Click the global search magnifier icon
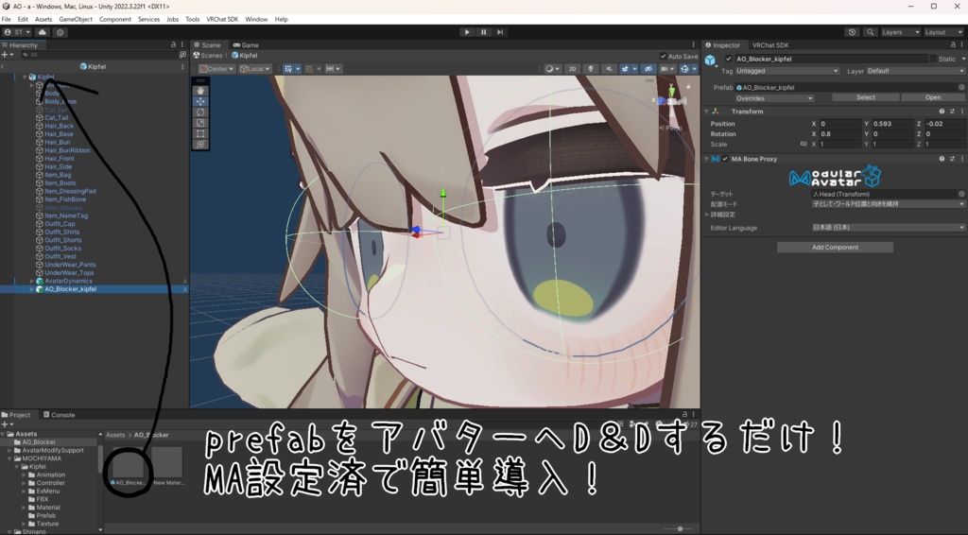Viewport: 968px width, 535px height. click(870, 32)
